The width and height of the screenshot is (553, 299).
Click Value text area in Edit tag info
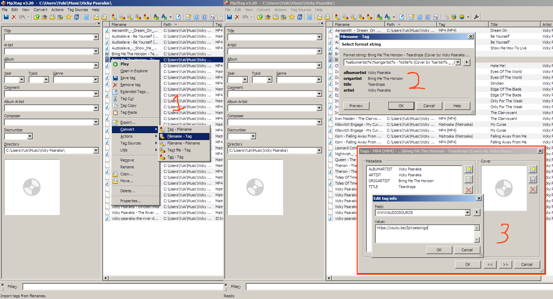[x=425, y=234]
